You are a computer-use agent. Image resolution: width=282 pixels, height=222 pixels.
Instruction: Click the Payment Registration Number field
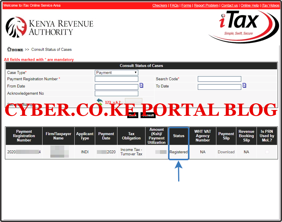116,79
